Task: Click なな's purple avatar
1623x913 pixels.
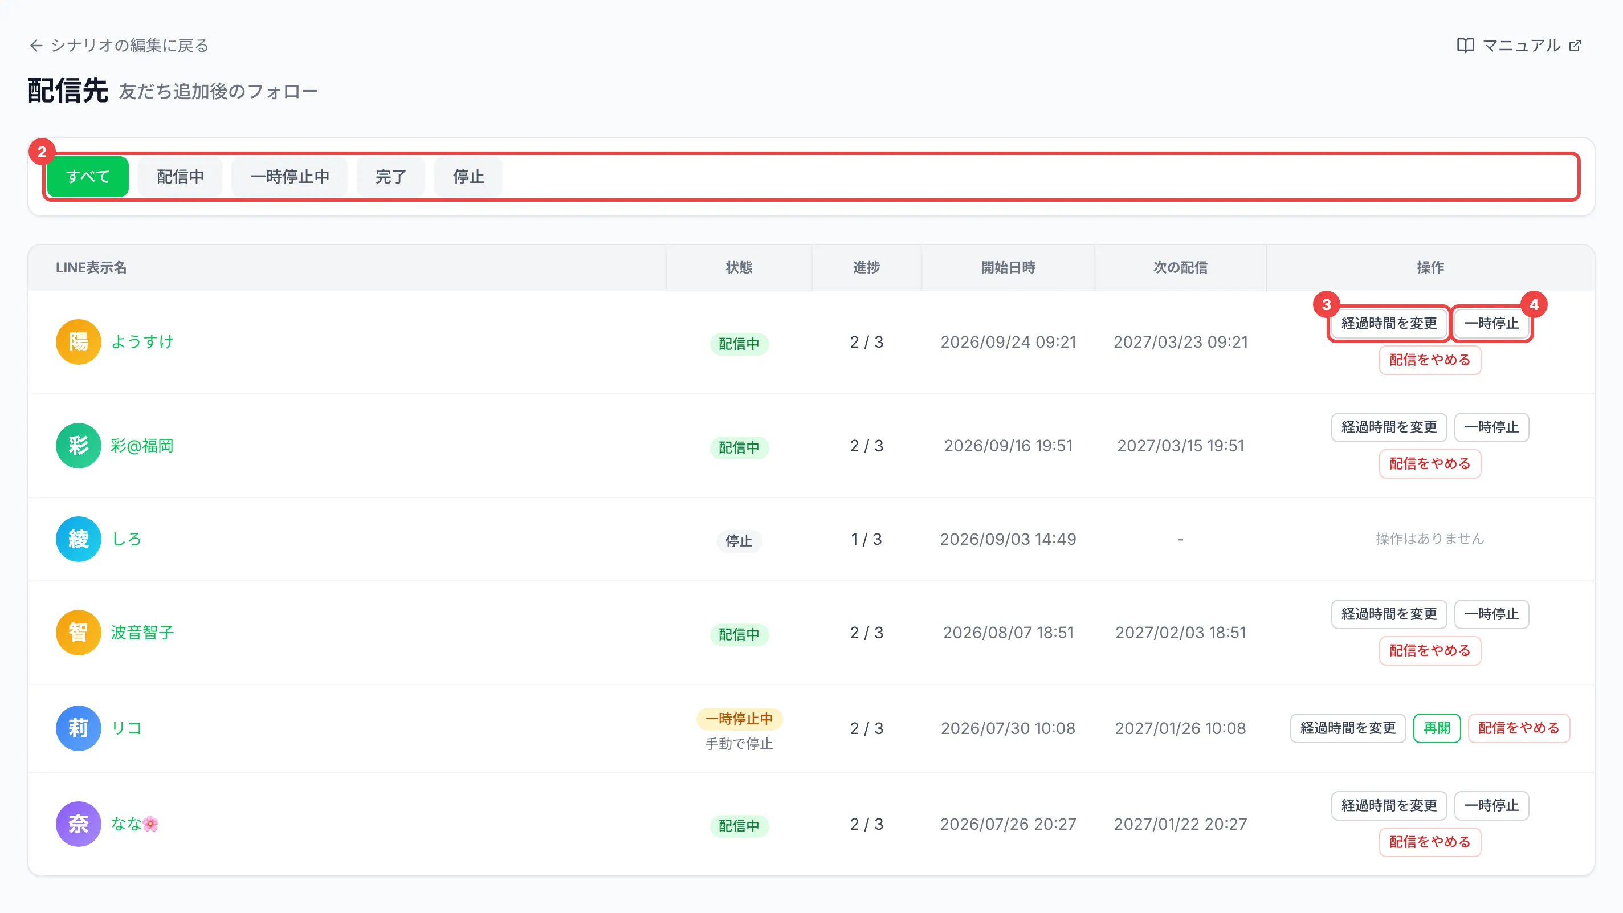Action: (x=78, y=824)
